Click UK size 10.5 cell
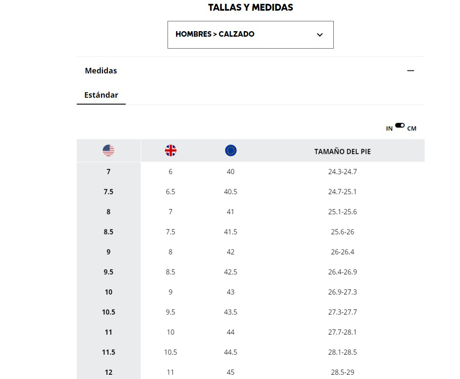Screen dimensions: 460x379 coord(171,352)
